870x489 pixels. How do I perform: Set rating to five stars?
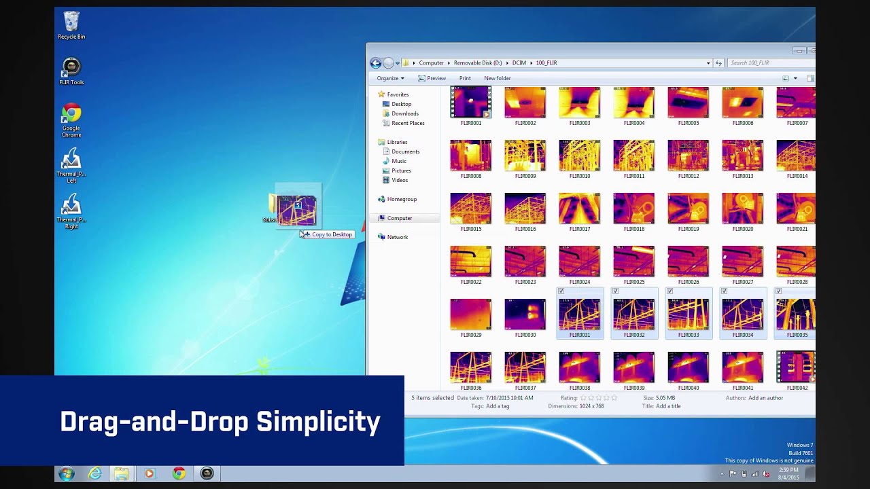(614, 398)
